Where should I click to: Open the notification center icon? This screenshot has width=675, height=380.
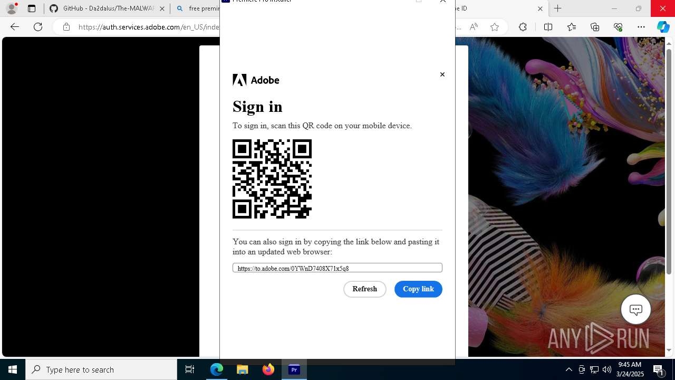659,369
